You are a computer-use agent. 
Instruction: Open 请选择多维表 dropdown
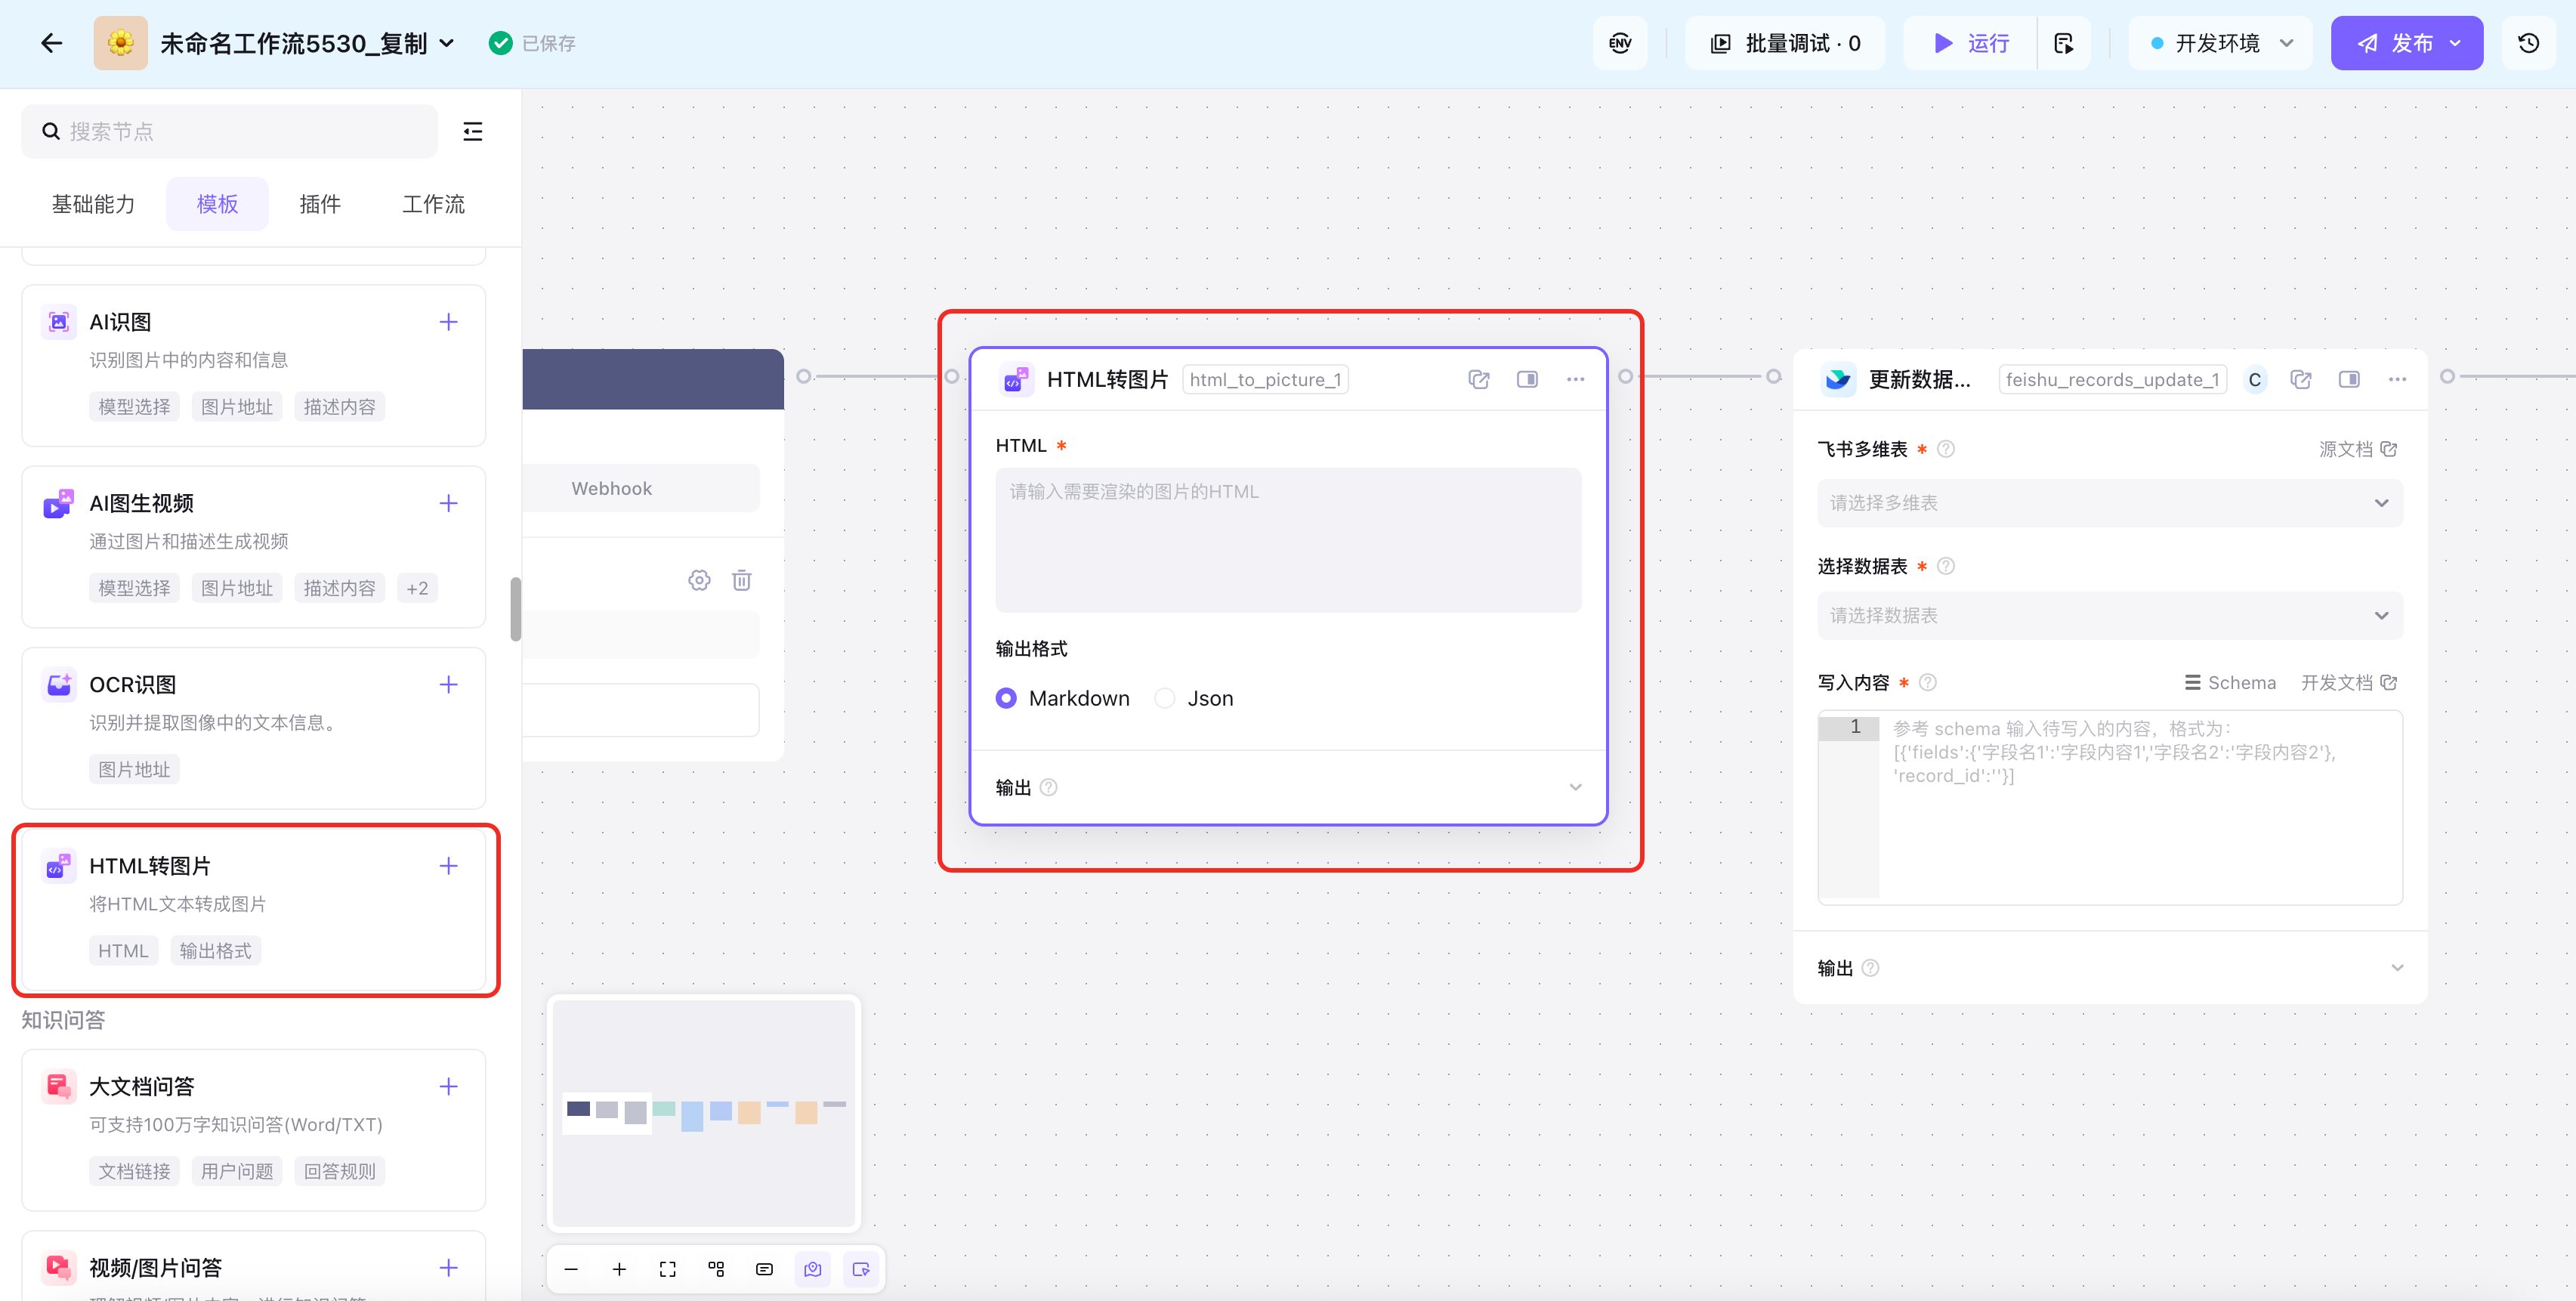pos(2108,503)
